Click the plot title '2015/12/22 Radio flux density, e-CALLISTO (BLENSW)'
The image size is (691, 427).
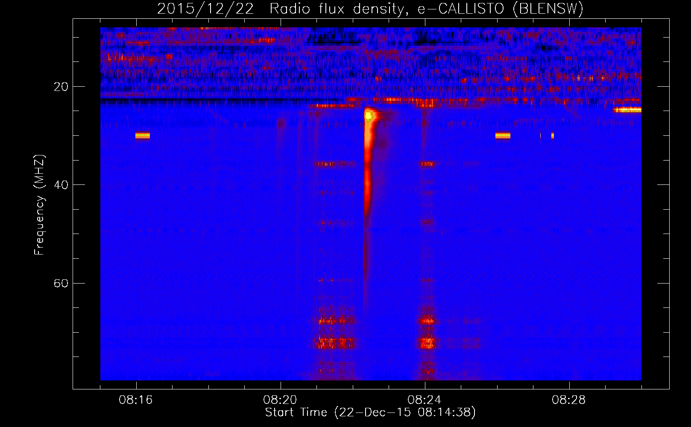370,9
